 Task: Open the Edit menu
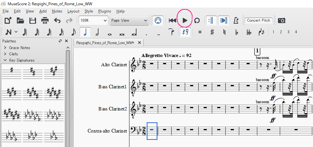[17, 11]
